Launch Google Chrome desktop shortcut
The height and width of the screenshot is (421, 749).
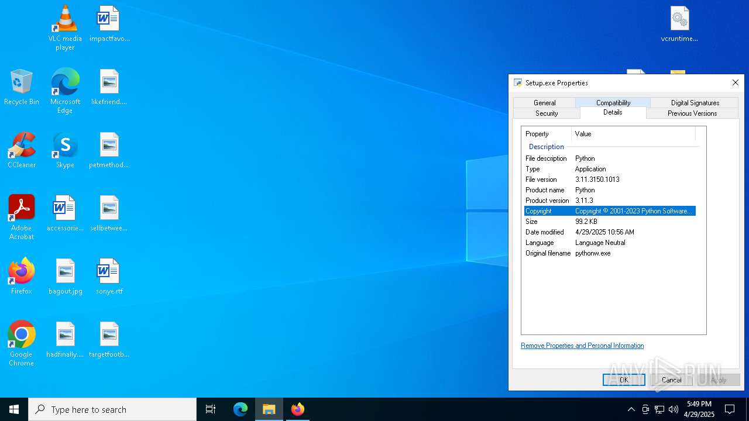pos(22,343)
